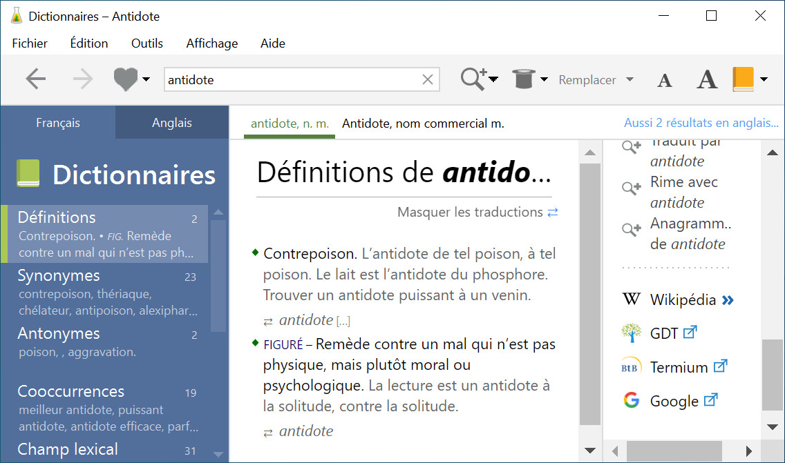Expand the first 'antidote [...]' translation
The width and height of the screenshot is (785, 463).
(314, 320)
